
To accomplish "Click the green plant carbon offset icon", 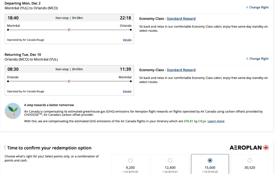I will click(13, 111).
